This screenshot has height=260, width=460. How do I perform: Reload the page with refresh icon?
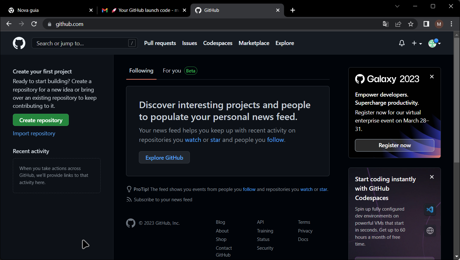click(x=34, y=24)
